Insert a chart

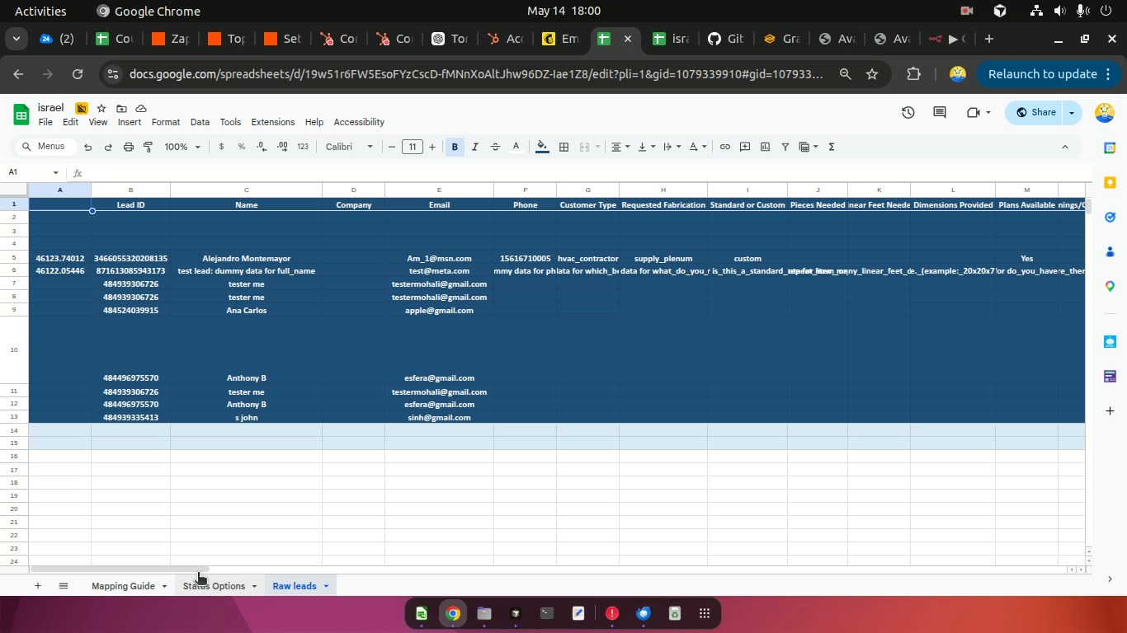(x=765, y=147)
